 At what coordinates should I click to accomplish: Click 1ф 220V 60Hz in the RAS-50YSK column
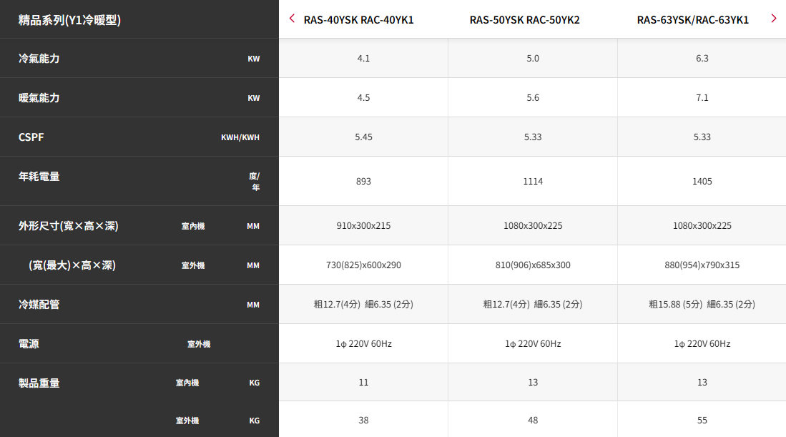click(533, 344)
